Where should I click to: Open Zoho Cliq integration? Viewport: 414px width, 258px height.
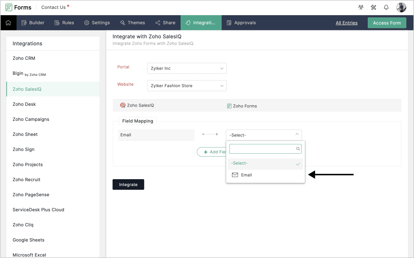coord(53,225)
